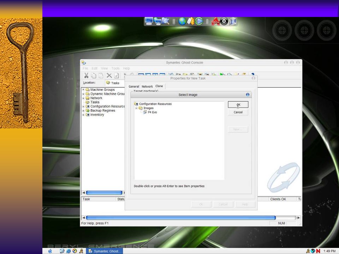Click the Delete X icon in Ghost Console toolbar

click(x=109, y=75)
